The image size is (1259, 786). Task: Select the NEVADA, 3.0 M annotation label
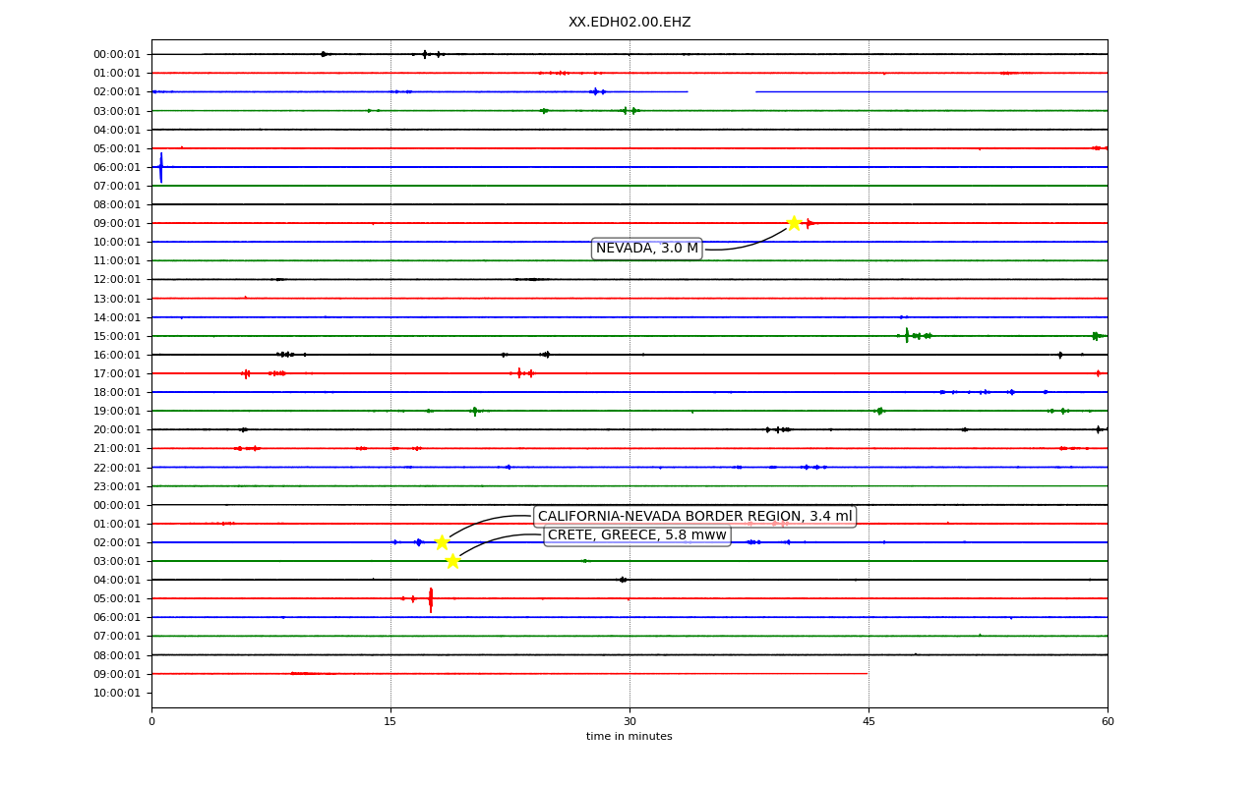(x=646, y=249)
